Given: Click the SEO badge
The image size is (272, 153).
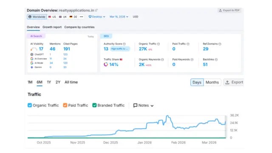Looking at the screenshot, I should tap(106, 36).
